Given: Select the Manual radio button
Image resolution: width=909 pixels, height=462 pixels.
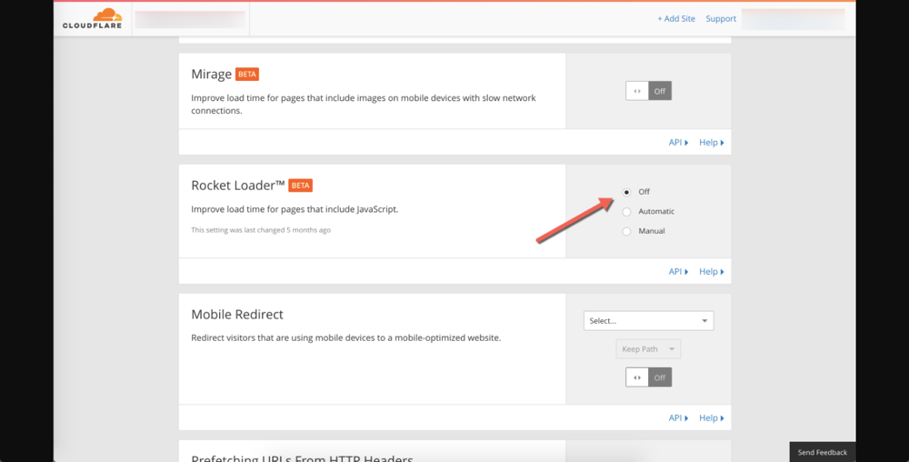Looking at the screenshot, I should (626, 231).
